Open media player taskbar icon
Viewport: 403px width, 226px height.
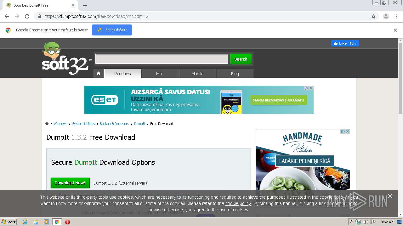click(x=46, y=222)
